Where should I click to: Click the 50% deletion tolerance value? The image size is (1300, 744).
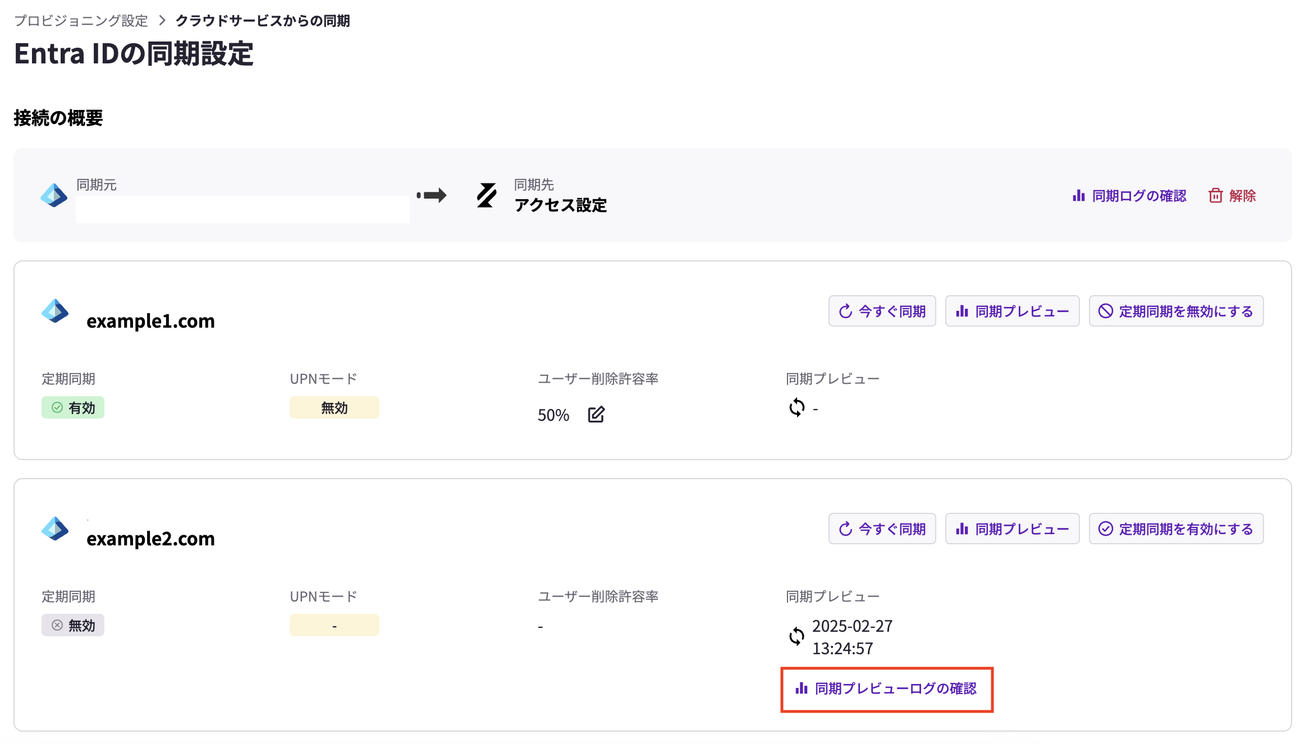(x=552, y=415)
